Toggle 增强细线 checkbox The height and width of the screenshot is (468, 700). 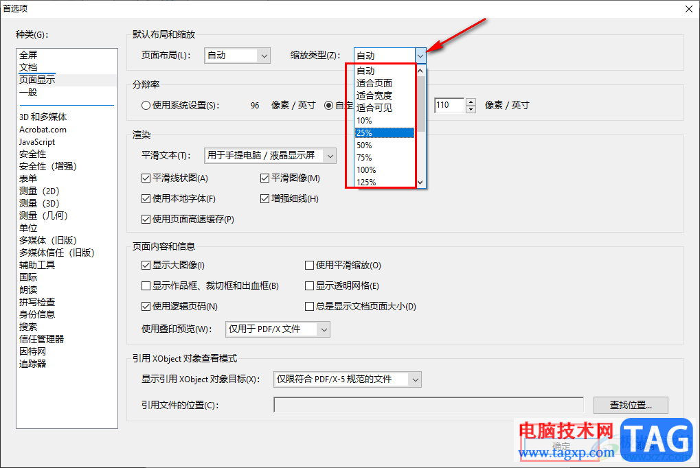point(264,198)
